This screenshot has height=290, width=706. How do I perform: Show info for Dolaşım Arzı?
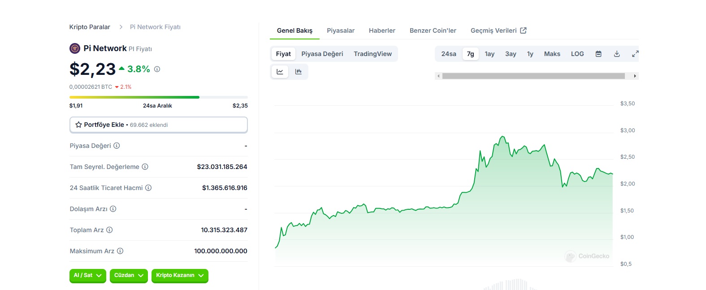(x=113, y=209)
